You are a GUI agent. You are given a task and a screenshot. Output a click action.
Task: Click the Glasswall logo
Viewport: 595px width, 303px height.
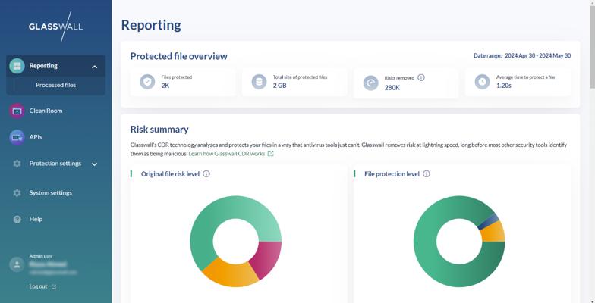tap(55, 26)
